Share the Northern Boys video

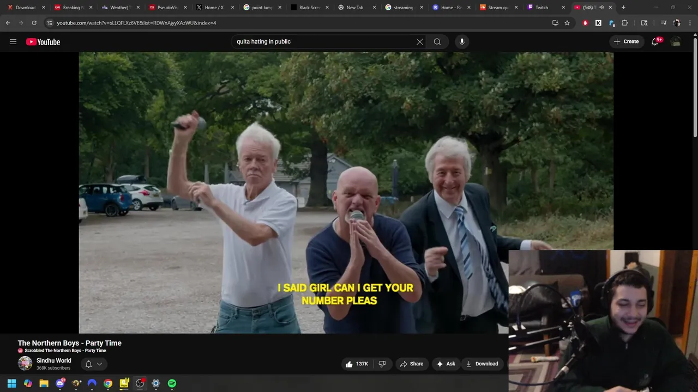pos(411,364)
